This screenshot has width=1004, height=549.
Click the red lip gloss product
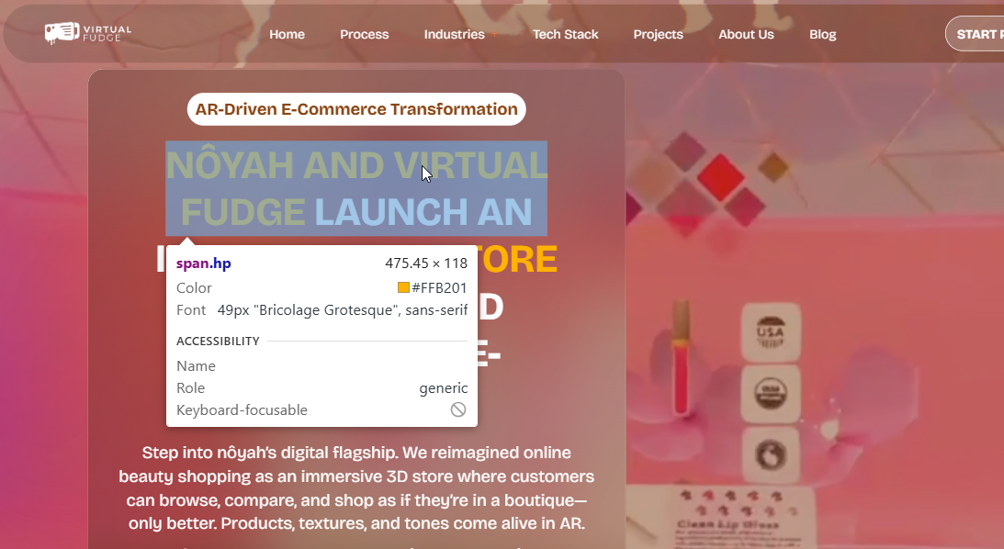coord(681,360)
